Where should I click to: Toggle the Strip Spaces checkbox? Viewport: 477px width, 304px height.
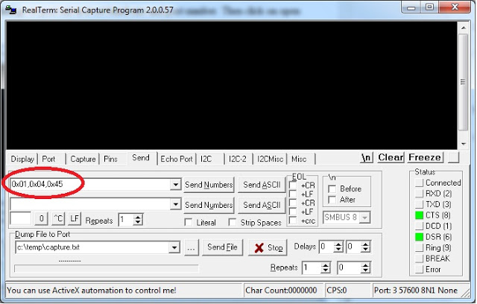pyautogui.click(x=233, y=222)
